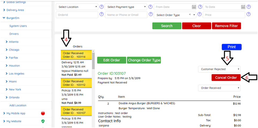The height and width of the screenshot is (128, 258).
Task: Focus the Name or Phone or Email field
Action: [126, 15]
